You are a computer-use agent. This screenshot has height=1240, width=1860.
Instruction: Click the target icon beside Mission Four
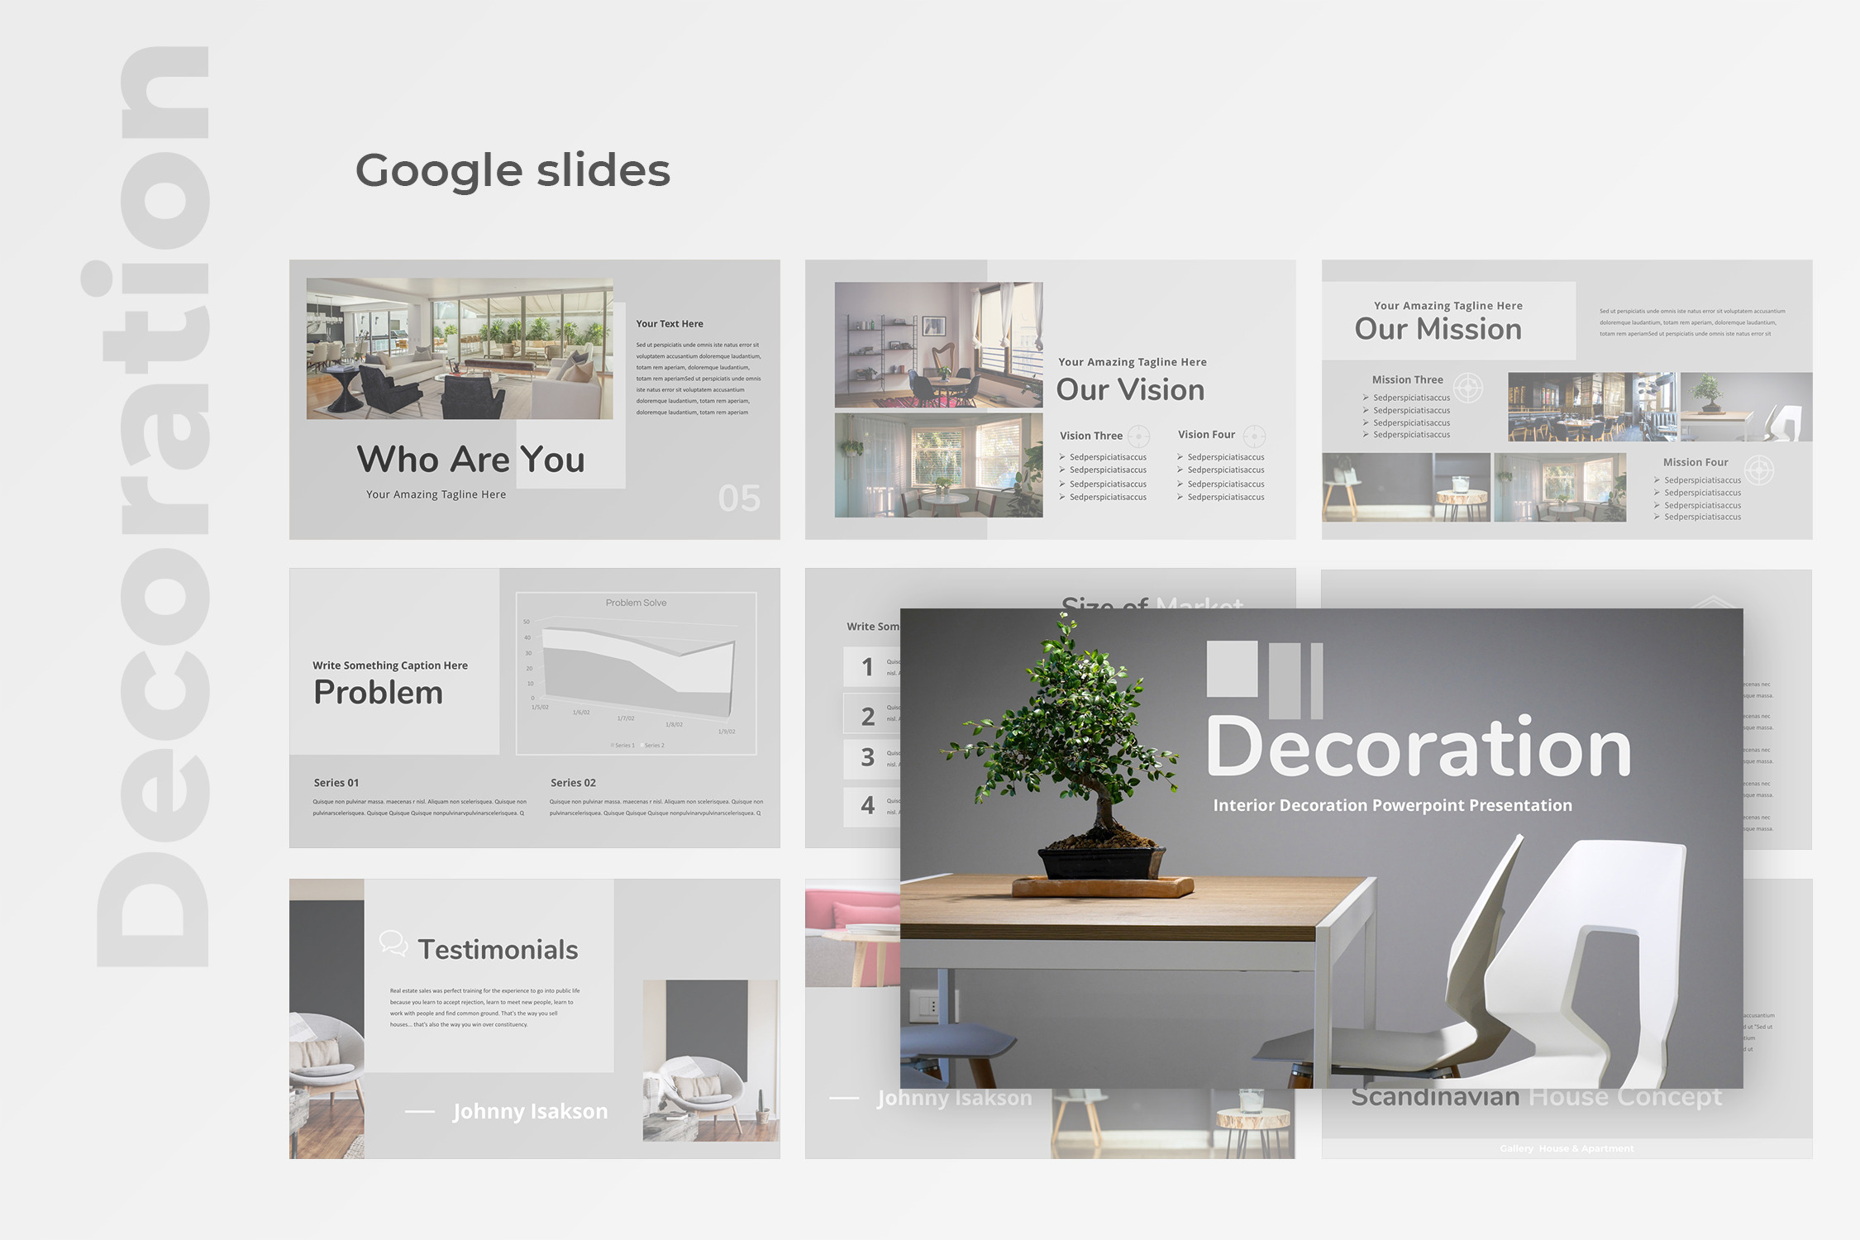(x=1758, y=470)
